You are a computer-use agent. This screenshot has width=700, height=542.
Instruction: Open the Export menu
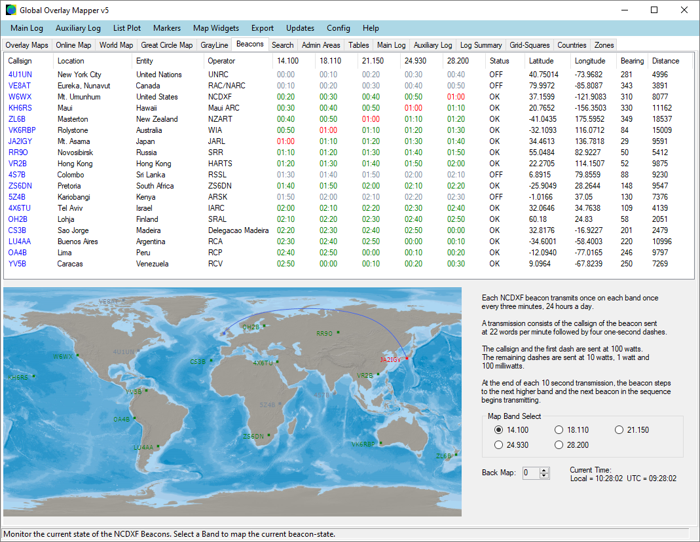click(263, 28)
